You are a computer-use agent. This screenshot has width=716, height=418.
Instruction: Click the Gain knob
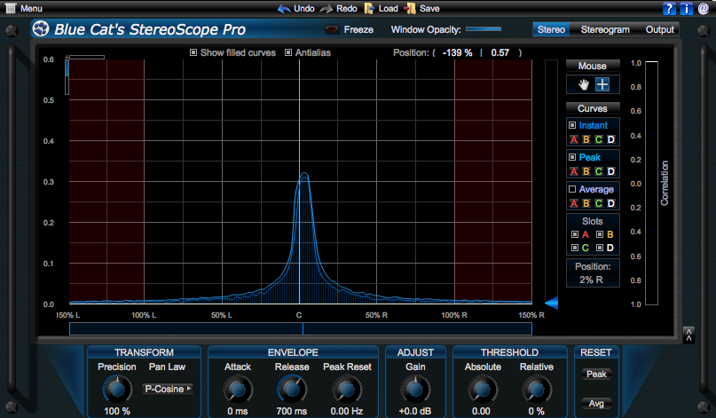[x=415, y=390]
